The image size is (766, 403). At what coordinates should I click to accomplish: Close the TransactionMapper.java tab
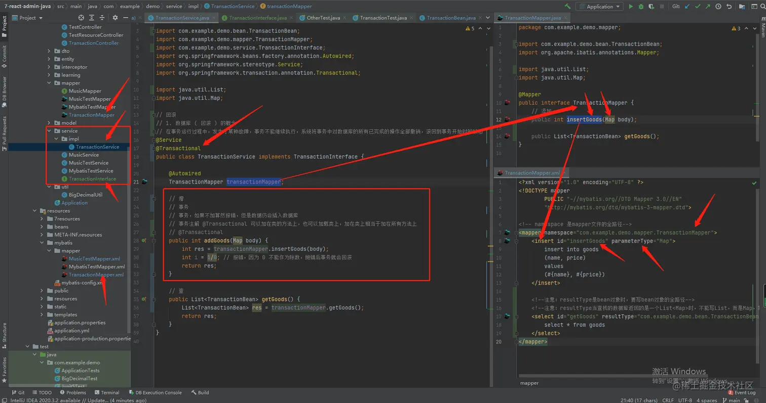point(565,18)
